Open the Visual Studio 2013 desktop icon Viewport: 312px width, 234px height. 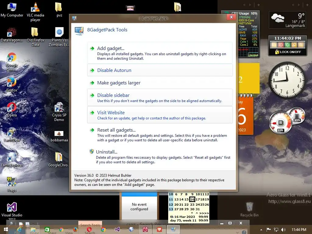[x=12, y=210]
